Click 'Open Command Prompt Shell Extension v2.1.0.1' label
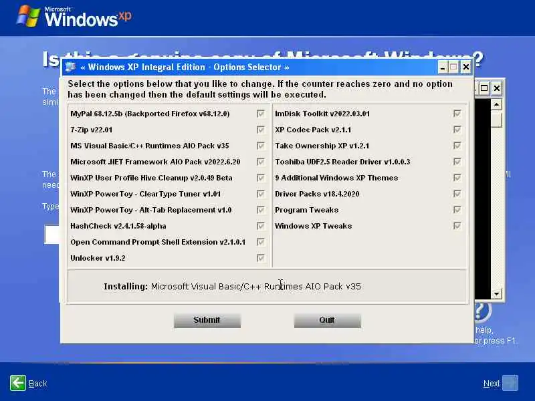Viewport: 535px width, 401px height. click(x=158, y=242)
